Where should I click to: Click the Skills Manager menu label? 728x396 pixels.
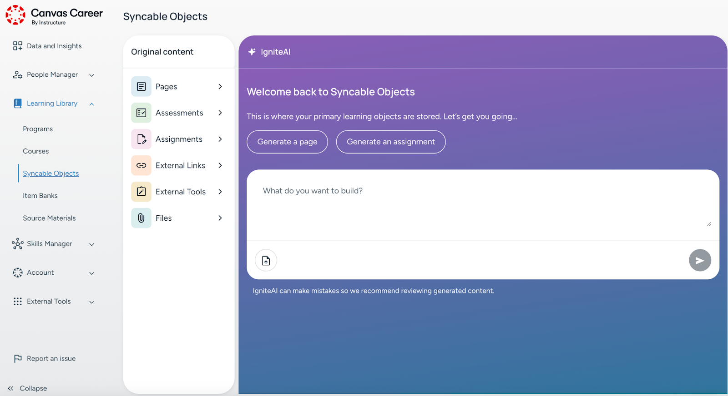49,243
